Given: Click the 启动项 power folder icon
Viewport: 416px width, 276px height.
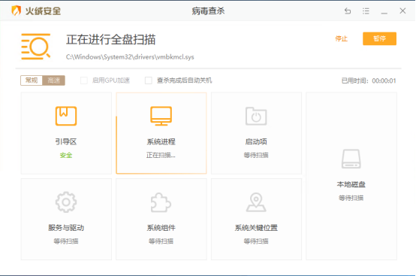Looking at the screenshot, I should pyautogui.click(x=256, y=116).
